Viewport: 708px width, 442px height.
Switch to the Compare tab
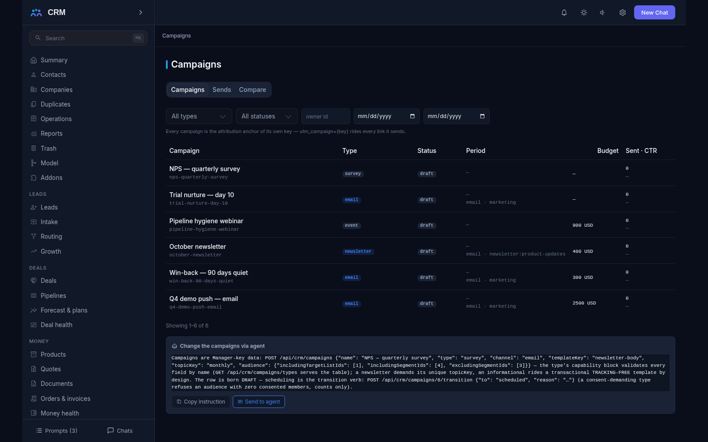pos(253,90)
